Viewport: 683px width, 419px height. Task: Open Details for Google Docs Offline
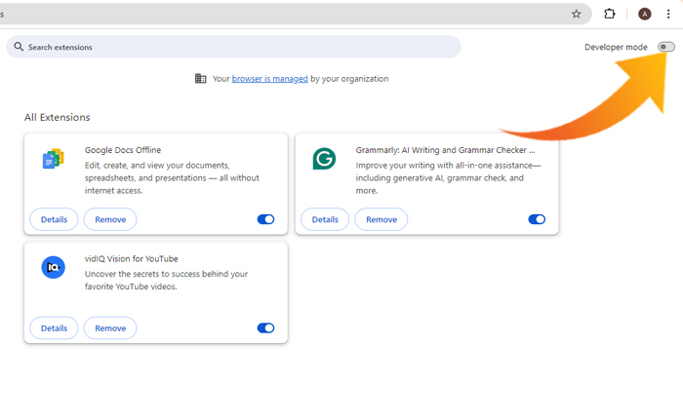[x=54, y=219]
